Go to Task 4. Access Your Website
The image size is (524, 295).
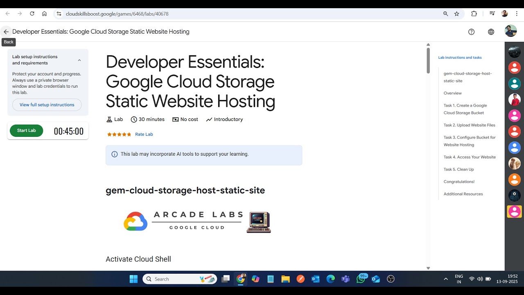(x=470, y=157)
